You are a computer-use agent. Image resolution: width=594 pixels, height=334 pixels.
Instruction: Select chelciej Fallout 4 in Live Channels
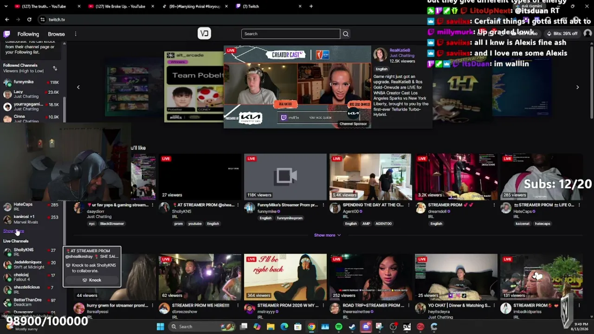point(32,277)
